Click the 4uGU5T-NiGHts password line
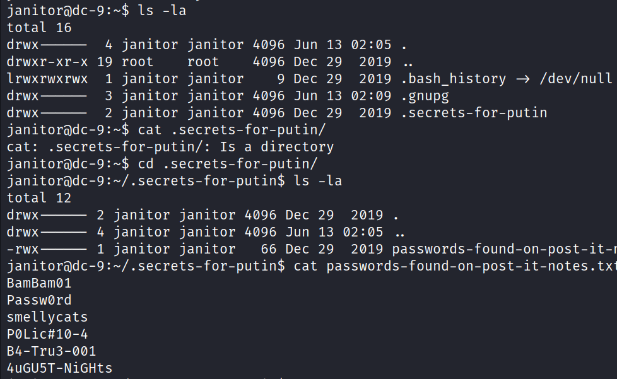 point(60,368)
